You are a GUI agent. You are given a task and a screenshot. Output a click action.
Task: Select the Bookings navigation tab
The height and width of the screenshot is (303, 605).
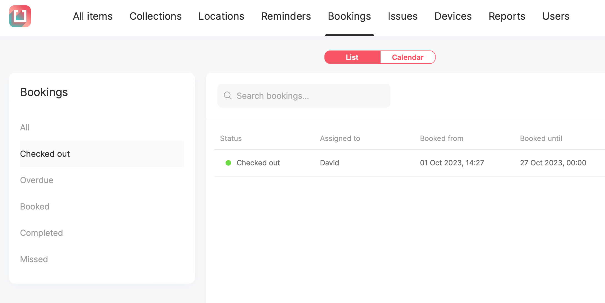[349, 16]
